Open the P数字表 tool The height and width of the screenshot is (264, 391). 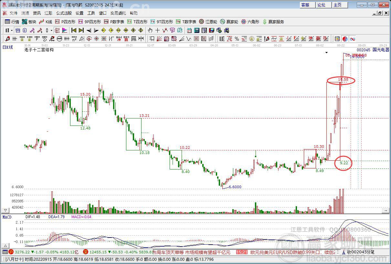tap(114, 22)
